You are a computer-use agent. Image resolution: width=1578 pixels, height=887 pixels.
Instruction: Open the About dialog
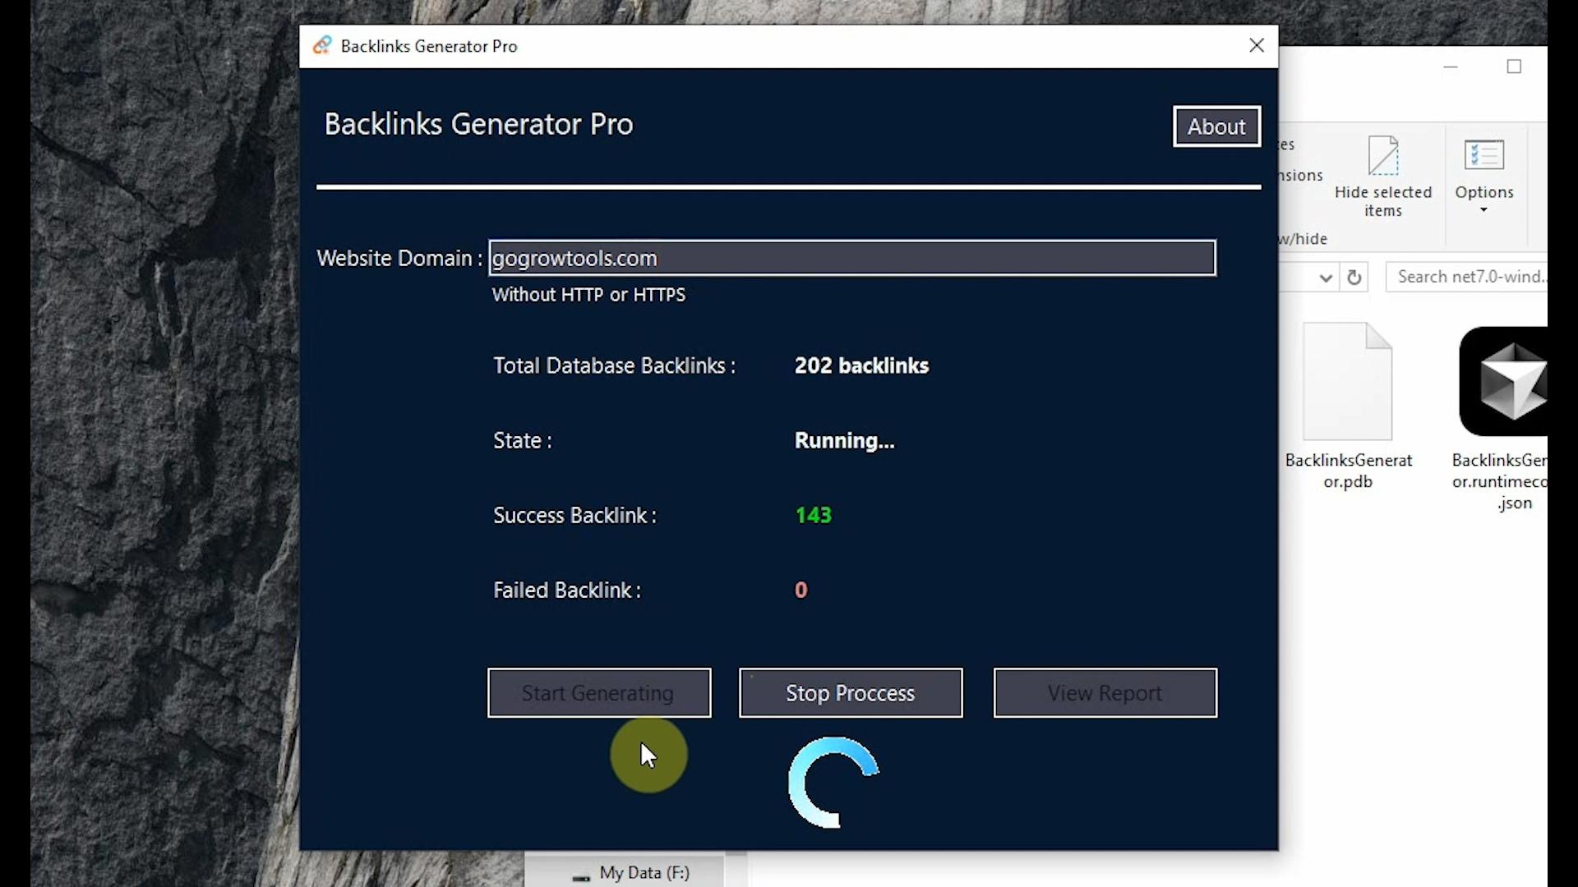click(x=1216, y=126)
